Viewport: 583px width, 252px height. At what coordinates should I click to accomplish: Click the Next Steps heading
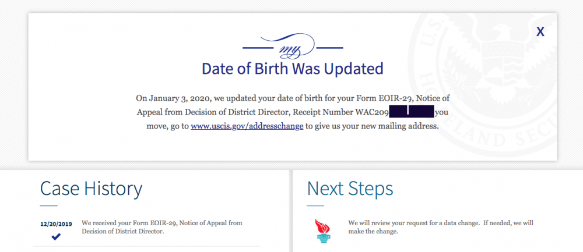click(x=350, y=189)
